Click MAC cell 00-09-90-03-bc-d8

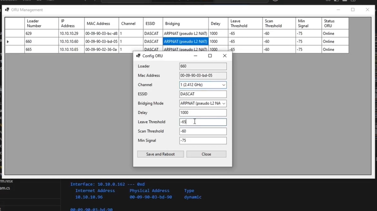point(101,33)
